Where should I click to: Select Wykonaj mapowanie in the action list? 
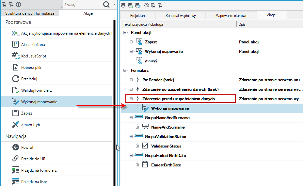coord(56,101)
